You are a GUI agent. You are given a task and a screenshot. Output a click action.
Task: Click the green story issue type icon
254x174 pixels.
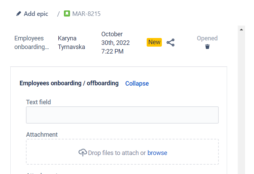67,13
